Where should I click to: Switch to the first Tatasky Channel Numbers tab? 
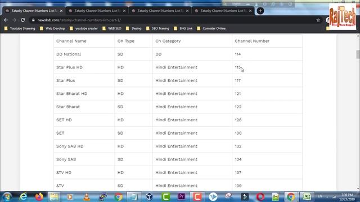(34, 11)
